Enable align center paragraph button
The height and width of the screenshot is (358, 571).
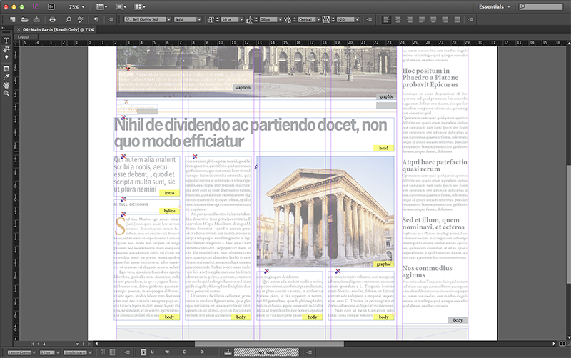[x=397, y=19]
